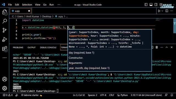Image resolution: width=176 pixels, height=99 pixels.
Task: Switch to the DEBUG CONSOLE tab
Action: [48, 48]
